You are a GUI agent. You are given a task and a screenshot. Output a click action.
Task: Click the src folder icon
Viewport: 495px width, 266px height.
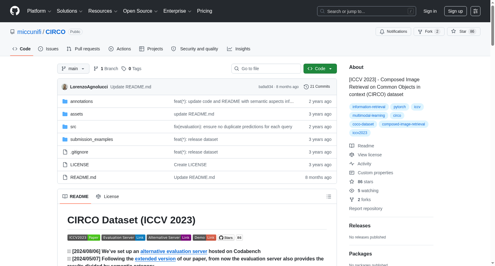pyautogui.click(x=65, y=127)
